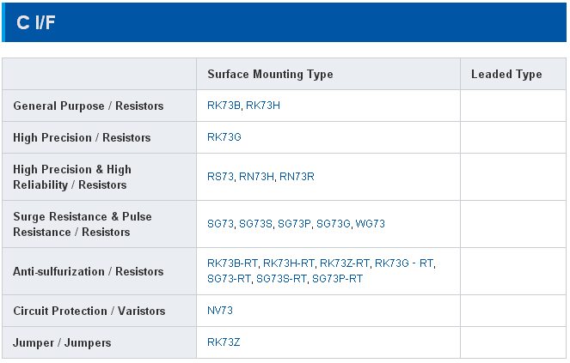Image resolution: width=570 pixels, height=363 pixels.
Task: Open the NV73 varistor link
Action: point(220,311)
